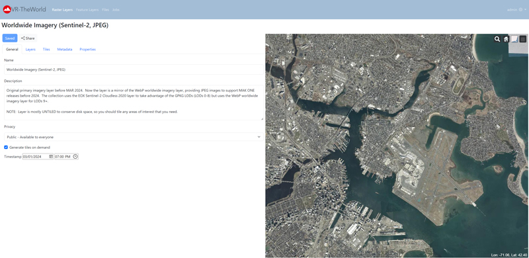Click the blue Saved button

(10, 38)
